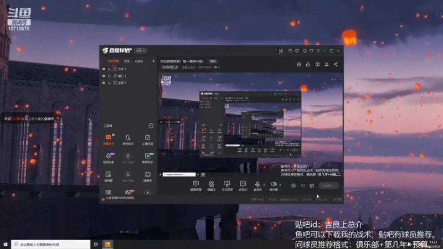443x249 pixels.
Task: Open the grid layout icon in header
Action: pos(317,64)
